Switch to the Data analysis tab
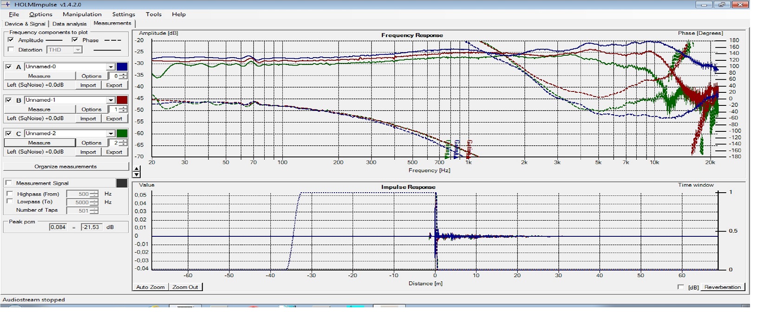 pos(69,24)
